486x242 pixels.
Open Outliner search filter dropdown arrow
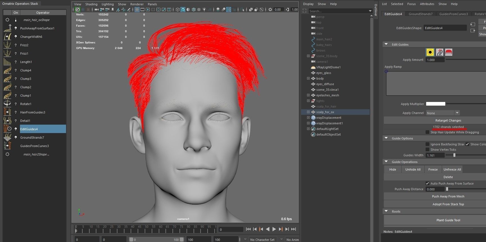point(370,11)
